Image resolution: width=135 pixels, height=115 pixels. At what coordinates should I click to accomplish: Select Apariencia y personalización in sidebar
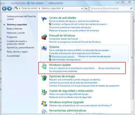pos(20,48)
